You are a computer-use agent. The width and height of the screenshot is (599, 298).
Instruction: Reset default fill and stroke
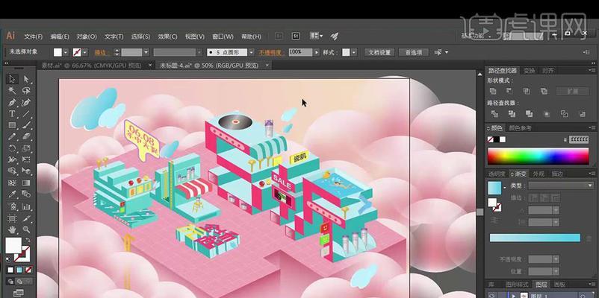coord(8,259)
